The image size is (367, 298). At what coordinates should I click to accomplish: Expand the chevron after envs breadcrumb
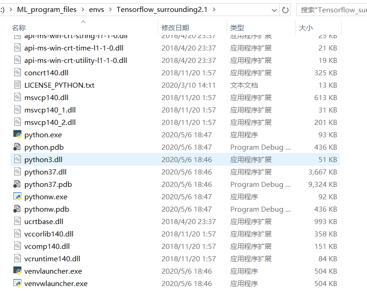111,10
